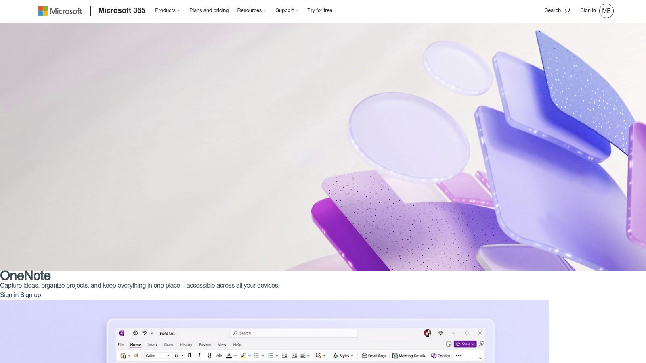Click the OneNote app icon in the title bar
This screenshot has height=363, width=646.
pos(121,333)
